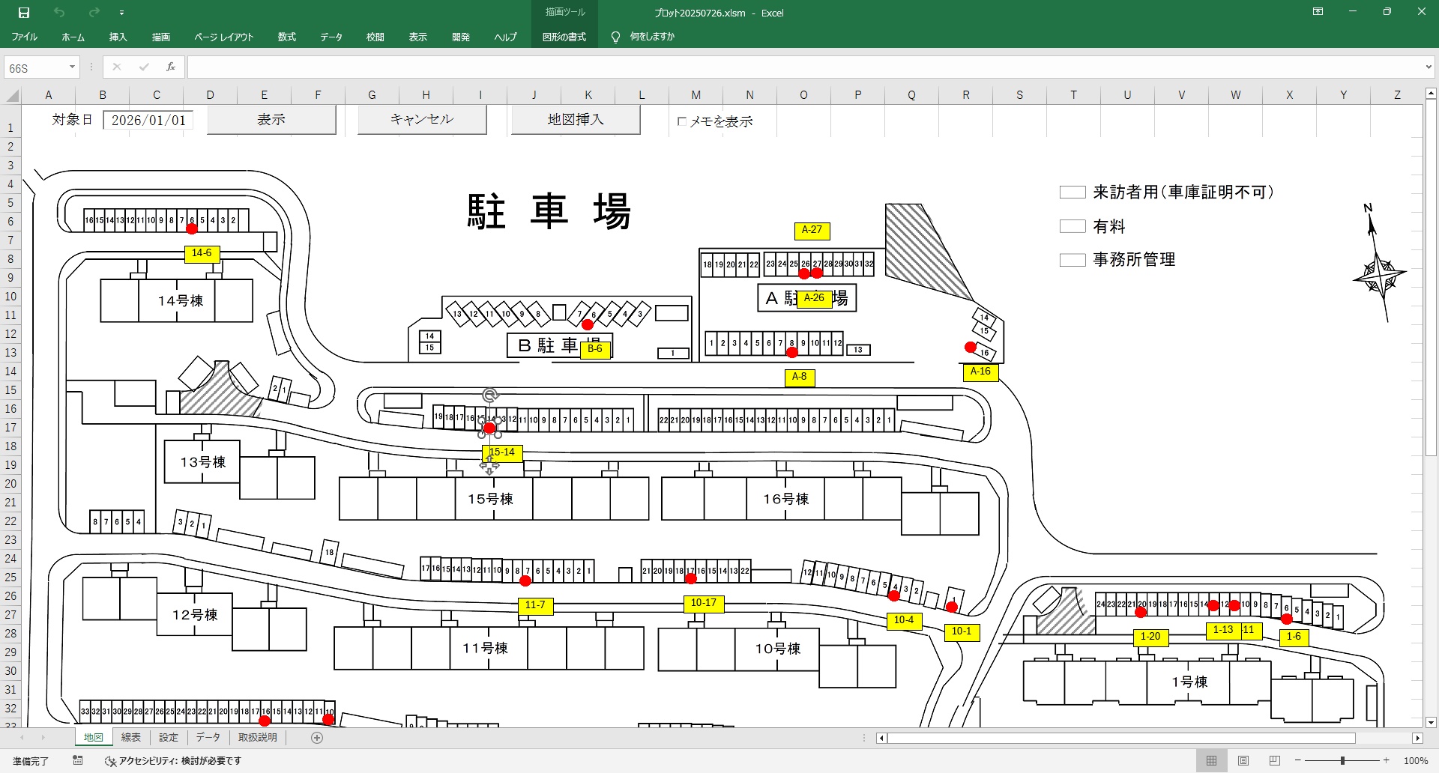Viewport: 1439px width, 773px height.
Task: Switch to the ホーム ribbon tab
Action: click(73, 37)
